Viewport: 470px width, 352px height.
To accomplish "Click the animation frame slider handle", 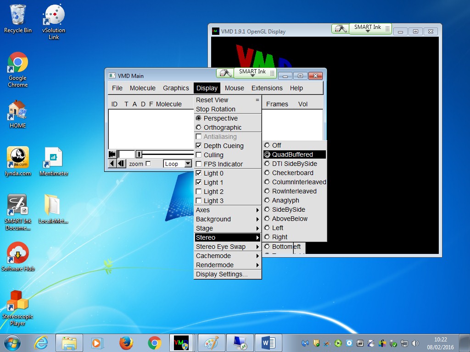I will click(139, 154).
